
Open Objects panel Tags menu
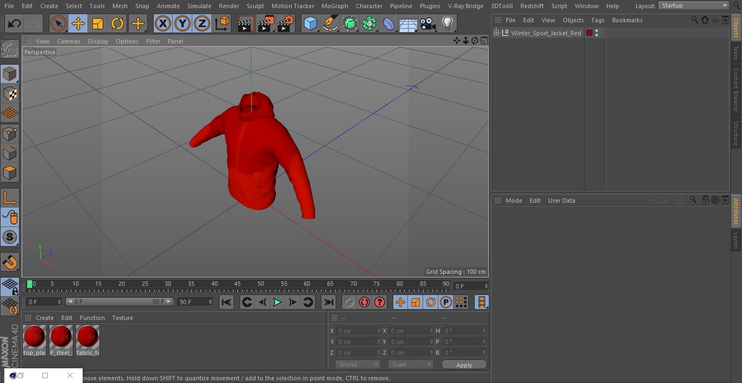tap(598, 20)
